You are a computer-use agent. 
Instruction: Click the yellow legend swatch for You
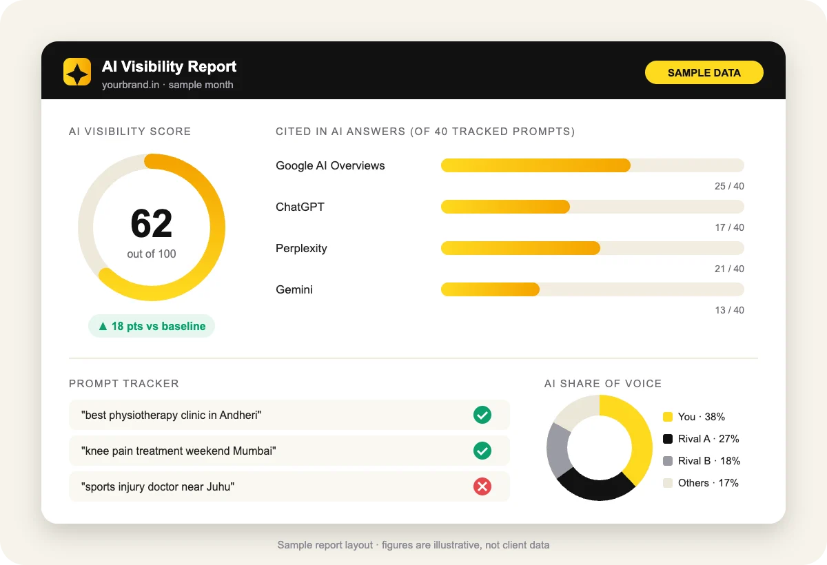tap(667, 417)
